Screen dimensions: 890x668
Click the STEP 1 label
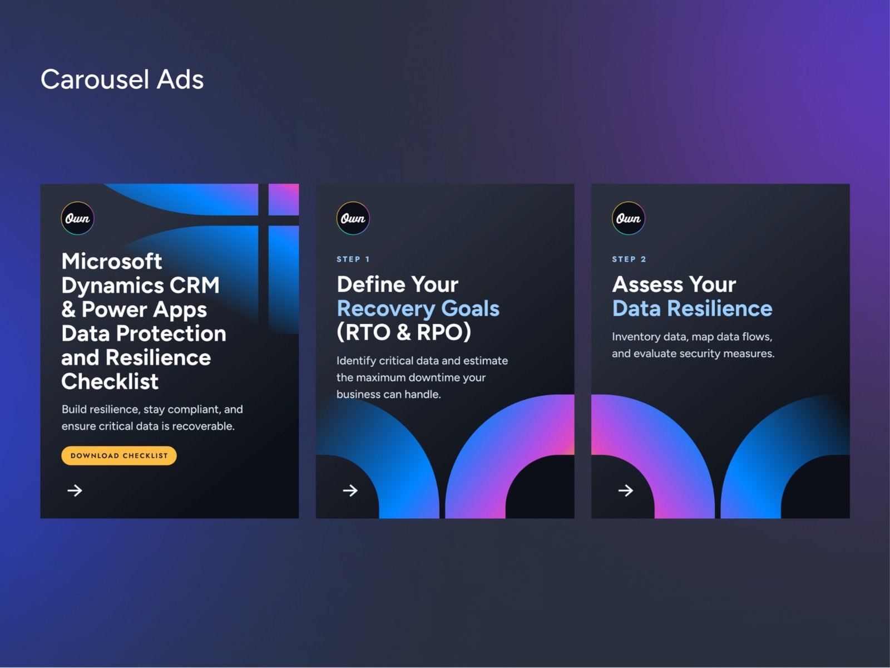[x=353, y=259]
